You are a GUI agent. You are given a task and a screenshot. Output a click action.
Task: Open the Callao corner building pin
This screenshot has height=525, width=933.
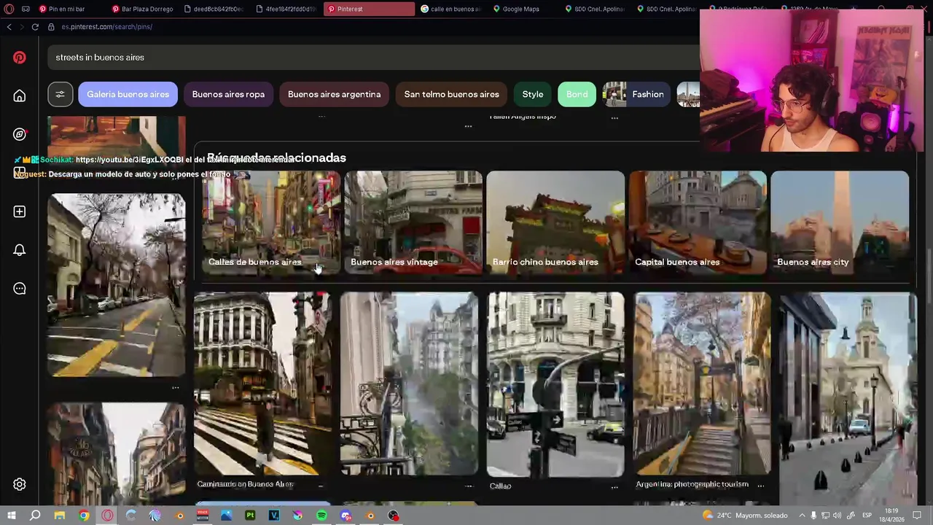pyautogui.click(x=555, y=384)
